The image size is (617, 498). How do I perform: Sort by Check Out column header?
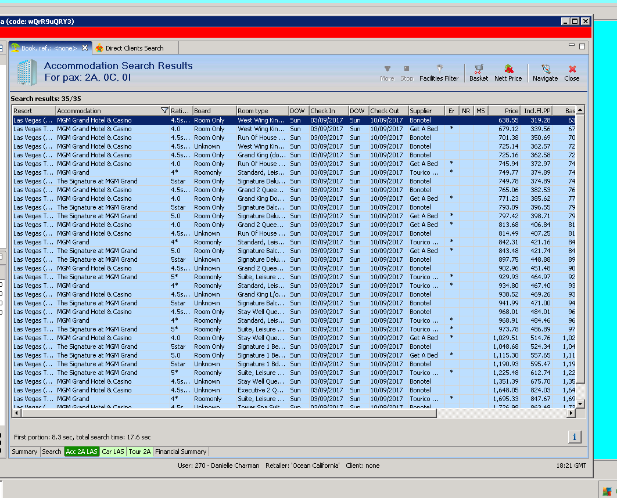point(389,111)
